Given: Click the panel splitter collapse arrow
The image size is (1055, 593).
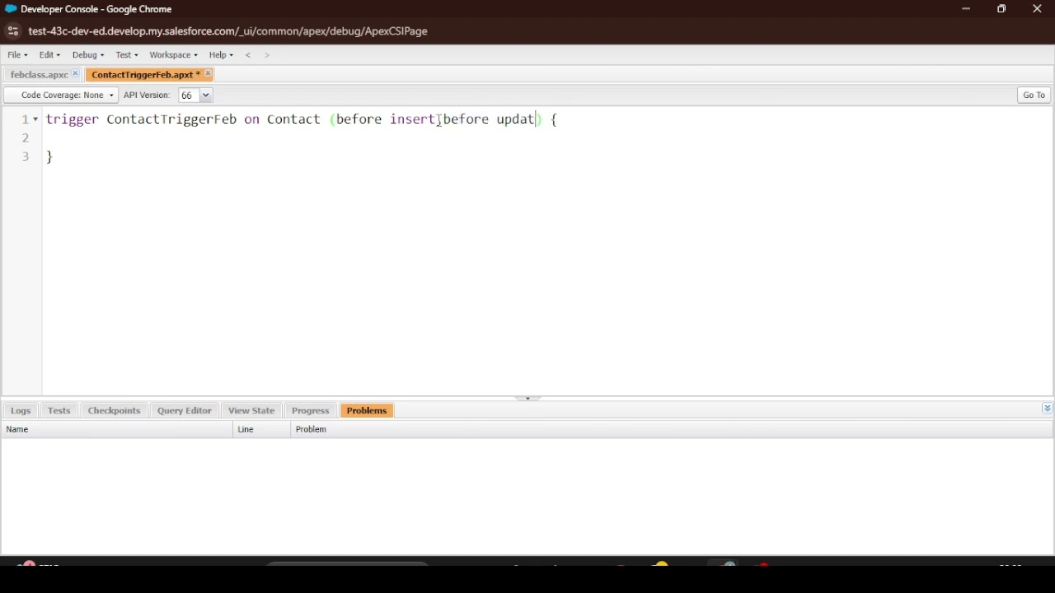Looking at the screenshot, I should 527,399.
